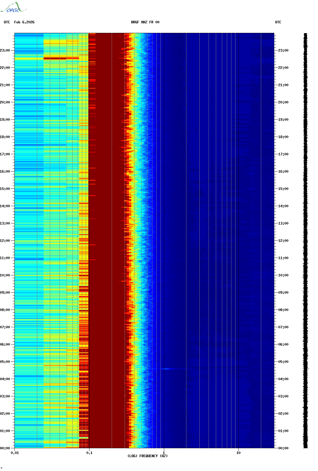
Task: Select the 18:00 time label on right axis
Action: (283, 137)
